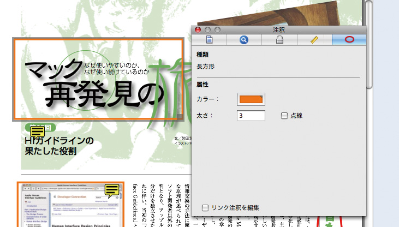Click the yellow note icon over the green badge
This screenshot has width=399, height=227.
[x=38, y=132]
